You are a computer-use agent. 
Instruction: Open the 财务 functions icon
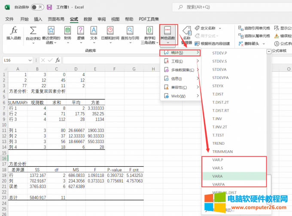pos(67,31)
